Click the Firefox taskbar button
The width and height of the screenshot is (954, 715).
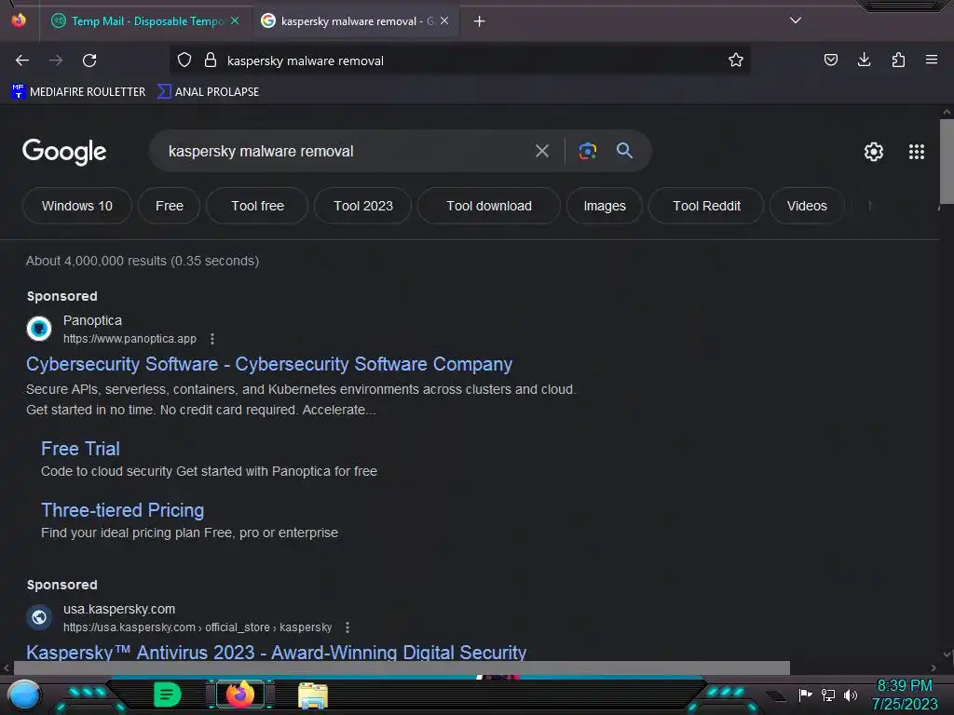coord(240,695)
